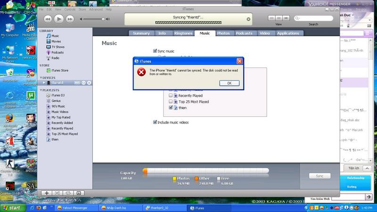The height and width of the screenshot is (212, 377).
Task: Click the volume slider knob
Action: pyautogui.click(x=104, y=19)
